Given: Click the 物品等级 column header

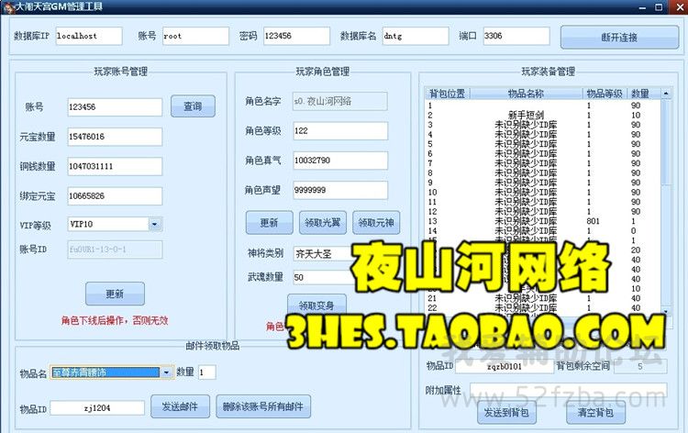Looking at the screenshot, I should (x=605, y=94).
